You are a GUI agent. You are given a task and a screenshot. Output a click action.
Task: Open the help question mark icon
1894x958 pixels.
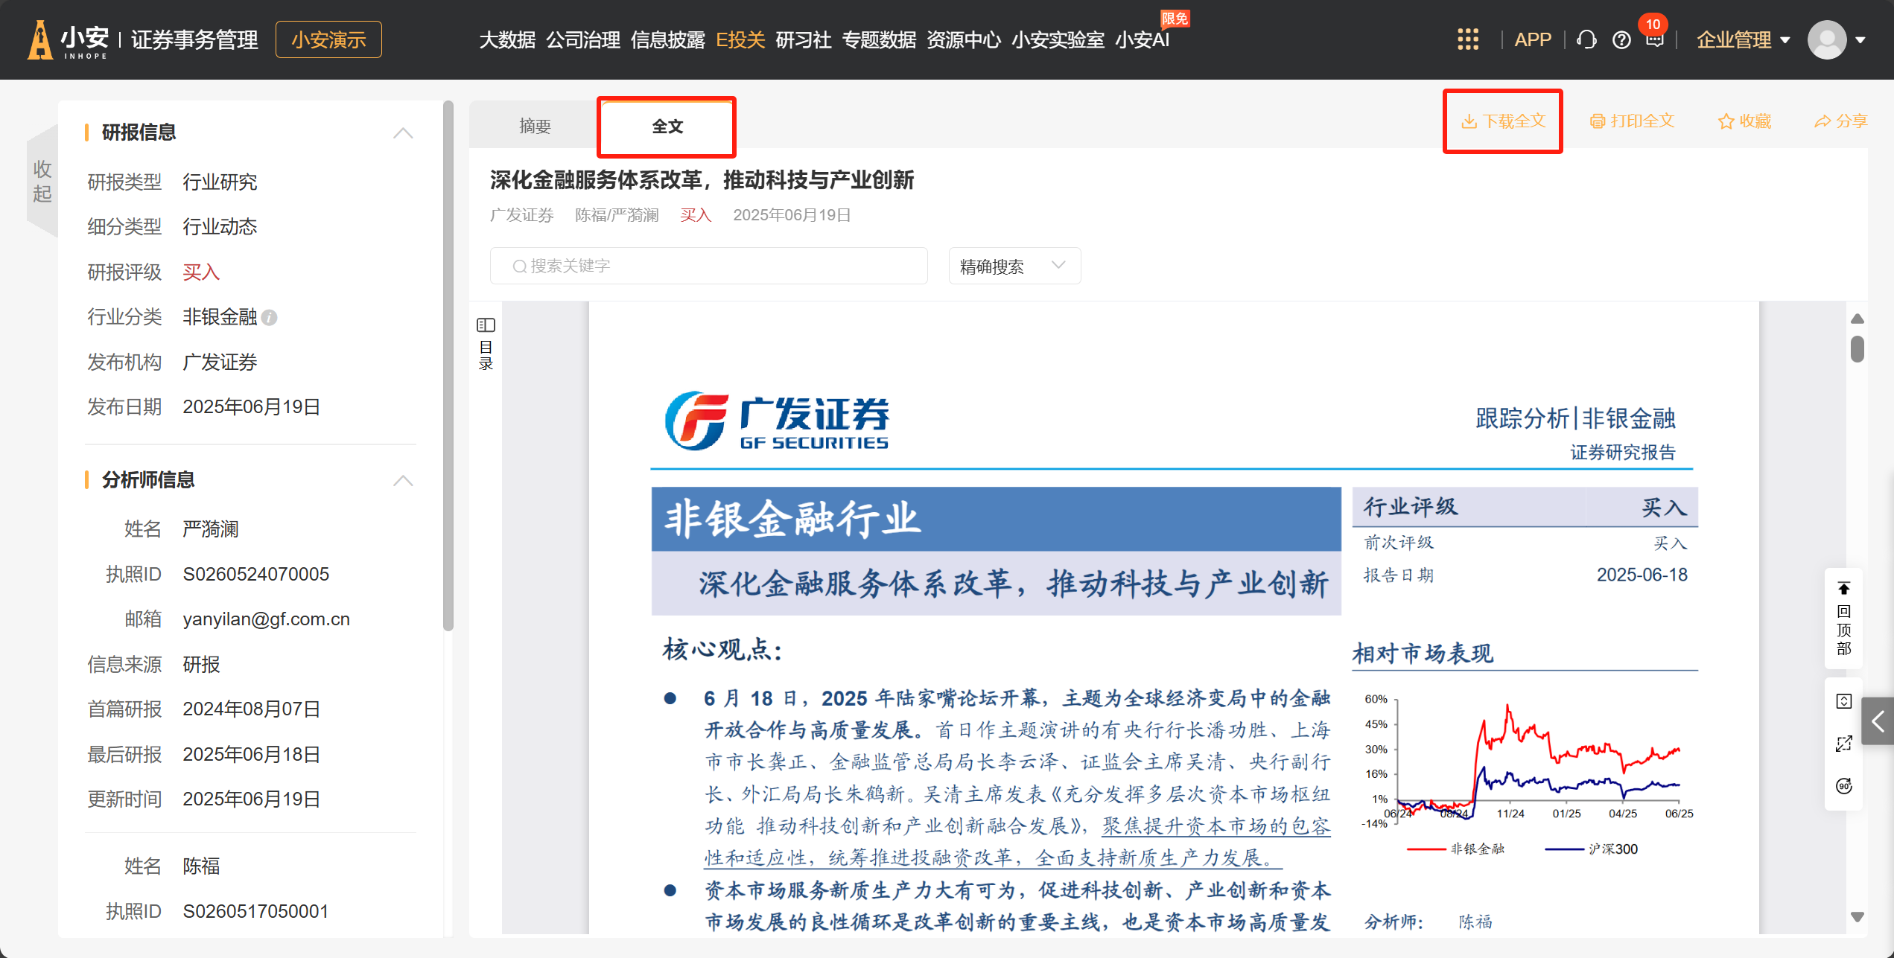coord(1621,39)
